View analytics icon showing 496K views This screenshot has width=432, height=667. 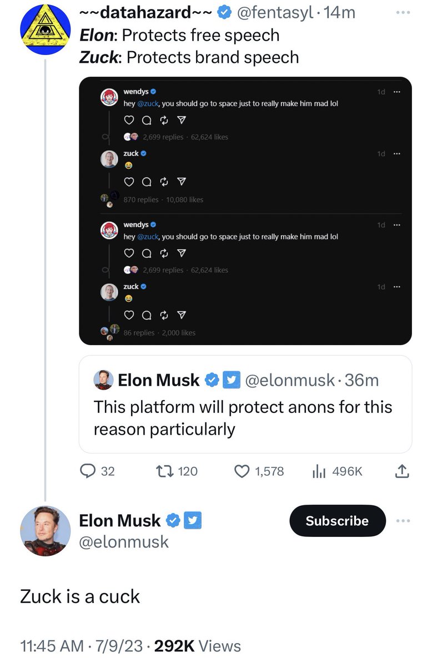[319, 471]
